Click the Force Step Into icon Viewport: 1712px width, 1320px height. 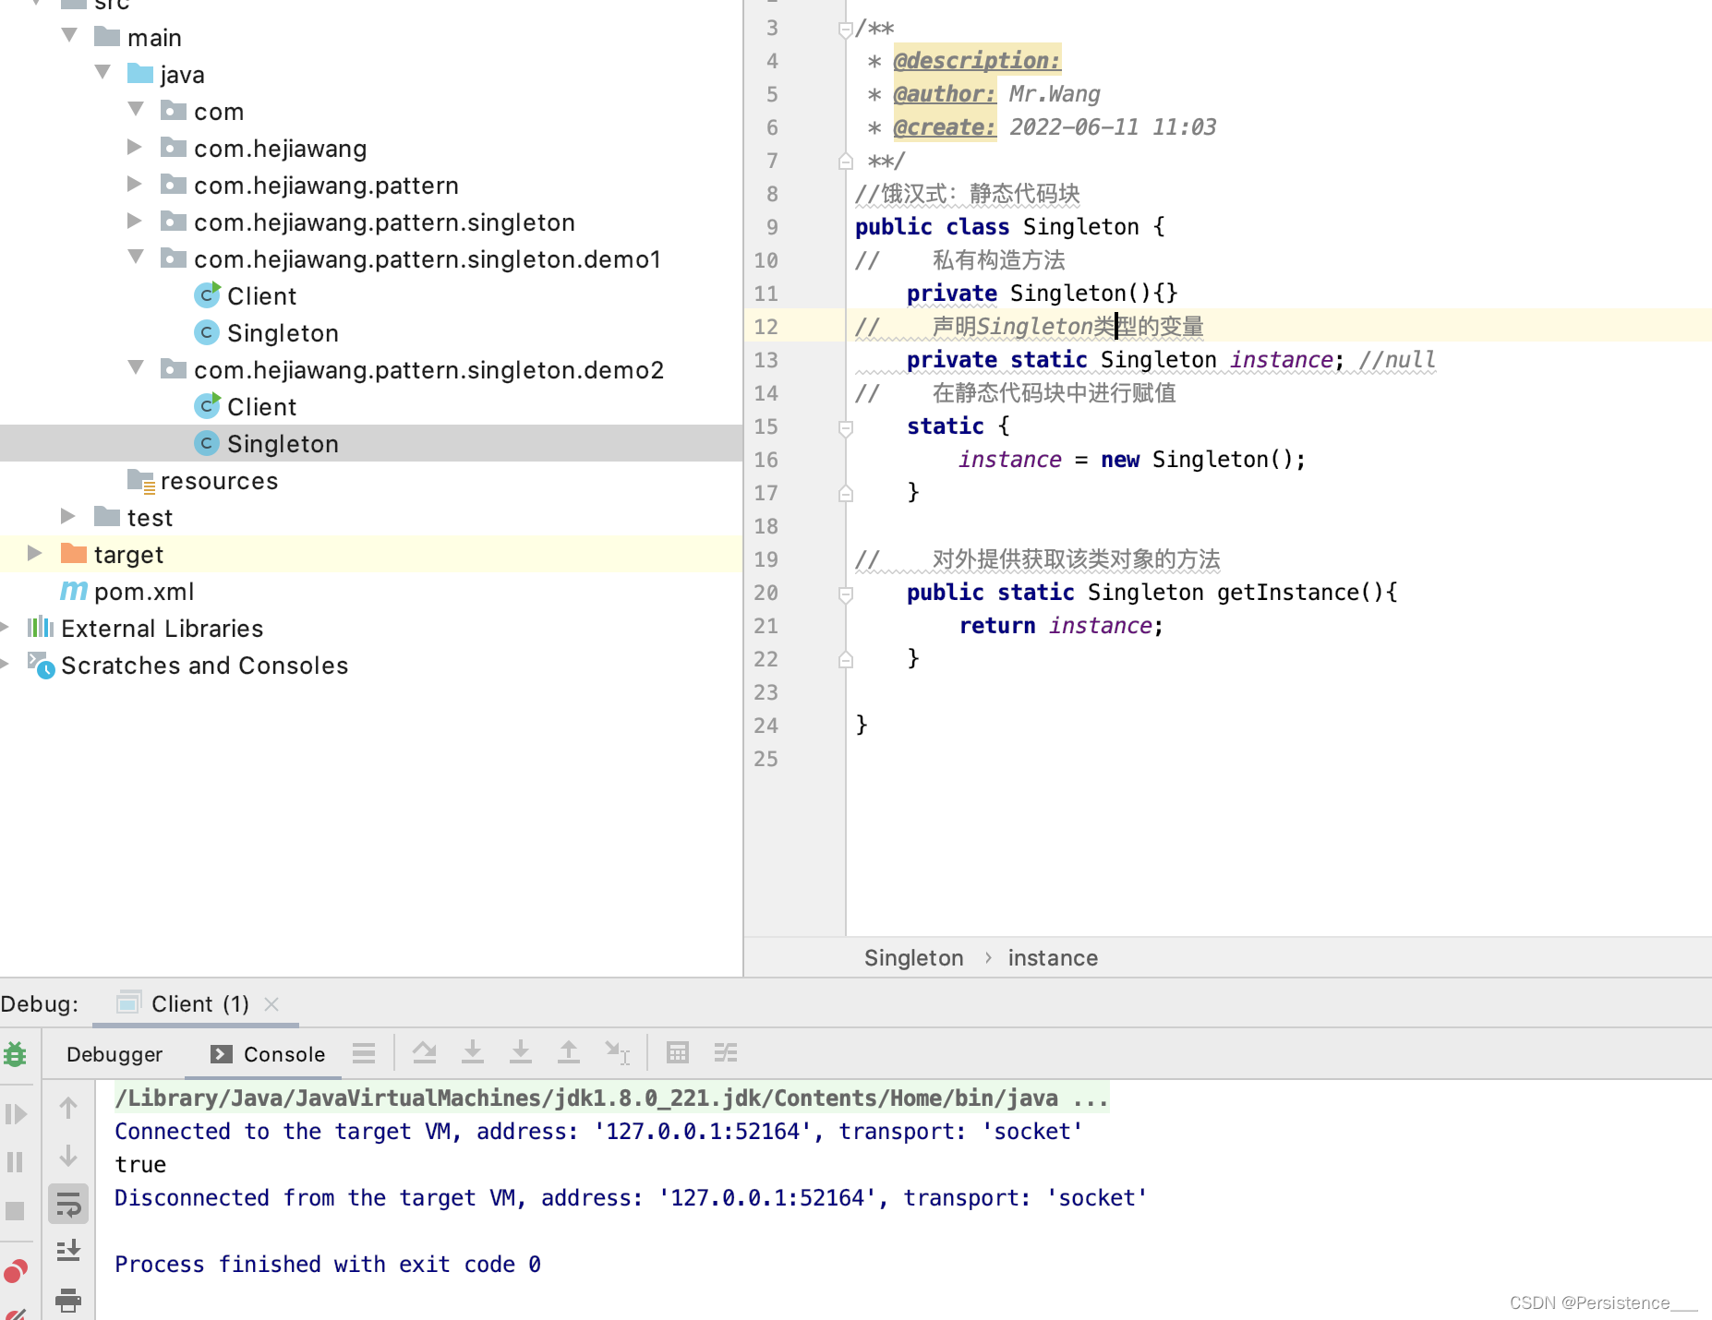tap(521, 1052)
